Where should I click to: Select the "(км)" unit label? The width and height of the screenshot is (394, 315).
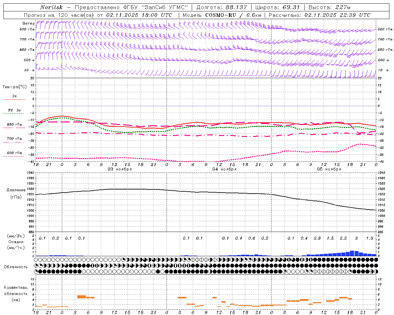tap(16, 300)
